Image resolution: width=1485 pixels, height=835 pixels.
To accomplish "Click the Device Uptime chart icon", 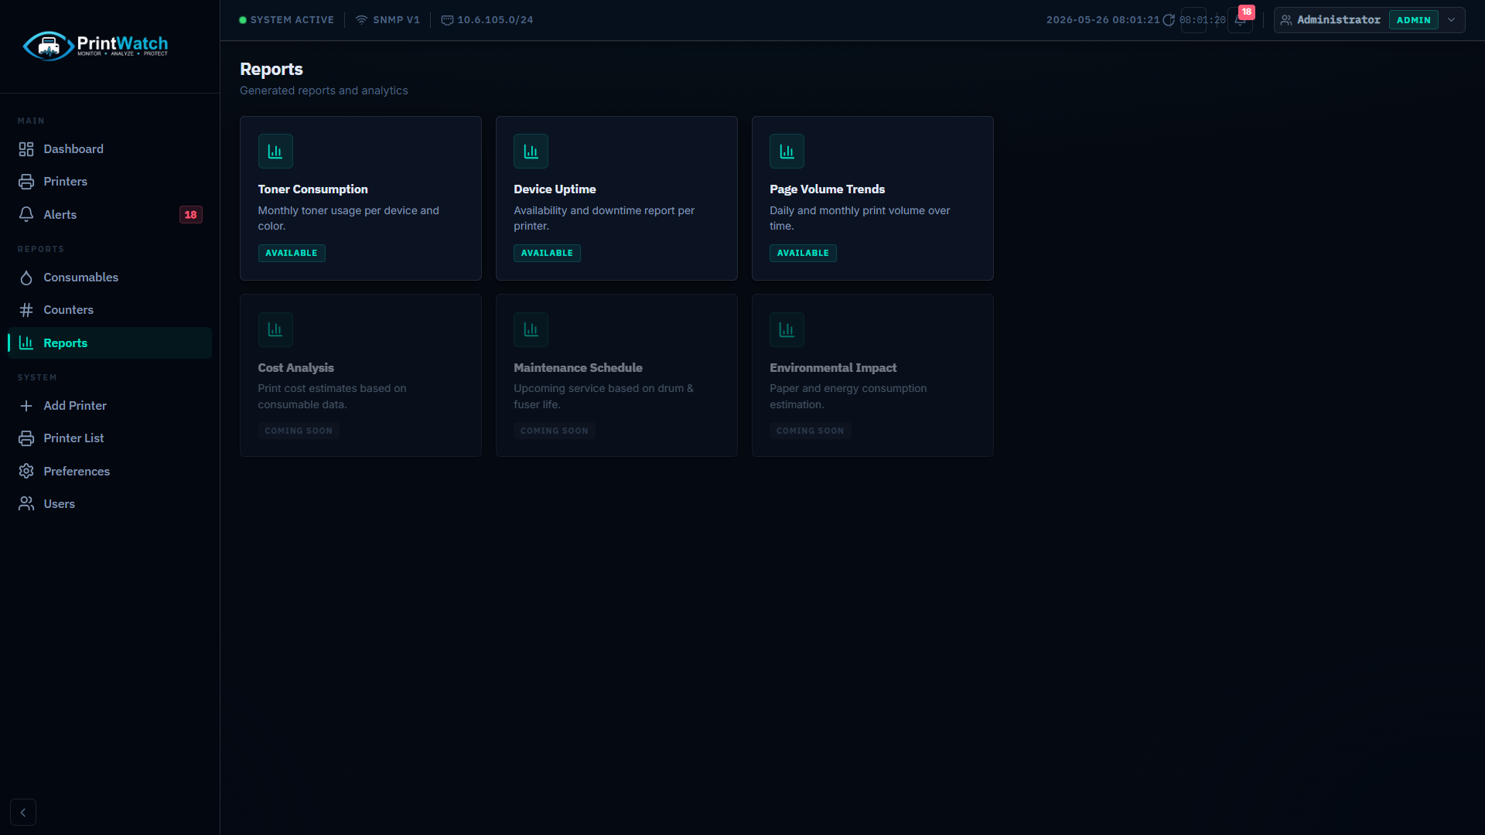I will point(531,152).
